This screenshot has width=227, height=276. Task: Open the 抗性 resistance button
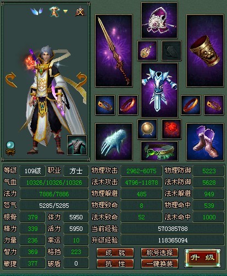tap(115, 264)
